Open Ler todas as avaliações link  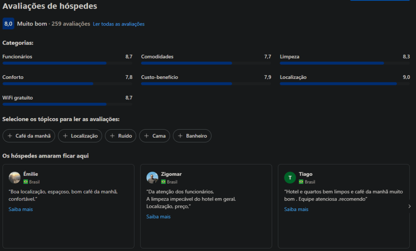pos(119,24)
